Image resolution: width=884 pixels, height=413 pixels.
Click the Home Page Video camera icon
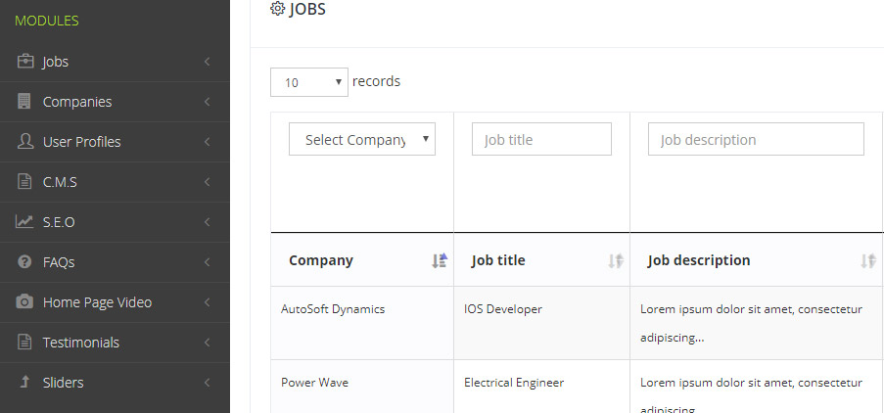pos(25,302)
